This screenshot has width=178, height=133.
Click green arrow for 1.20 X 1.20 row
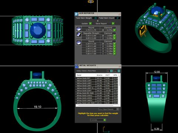115,44
